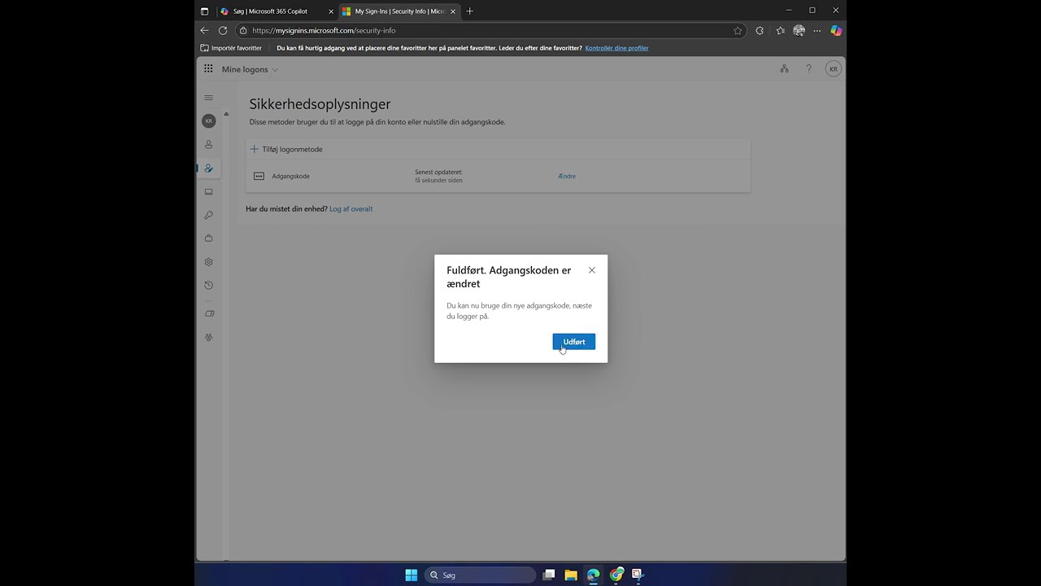Open the app launcher waffle icon
1041x586 pixels.
click(x=208, y=68)
